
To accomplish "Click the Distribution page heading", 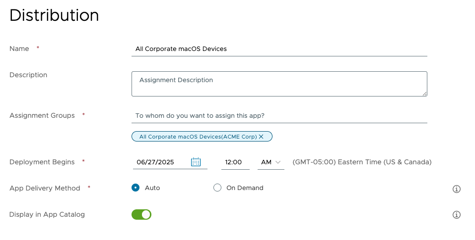I will point(54,15).
